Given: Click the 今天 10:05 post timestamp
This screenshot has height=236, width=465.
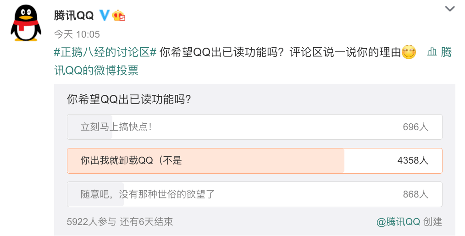Looking at the screenshot, I should click(77, 34).
